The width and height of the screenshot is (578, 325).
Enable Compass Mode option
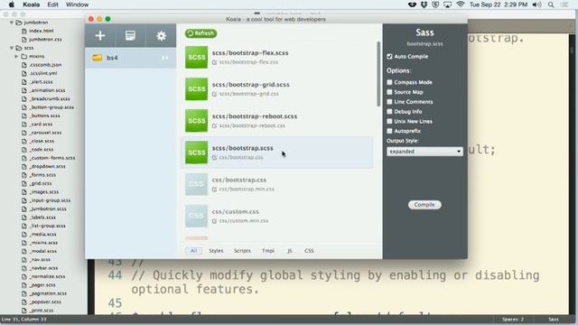point(389,82)
